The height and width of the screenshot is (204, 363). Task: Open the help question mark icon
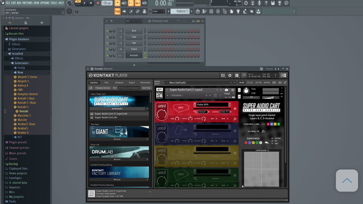click(266, 3)
